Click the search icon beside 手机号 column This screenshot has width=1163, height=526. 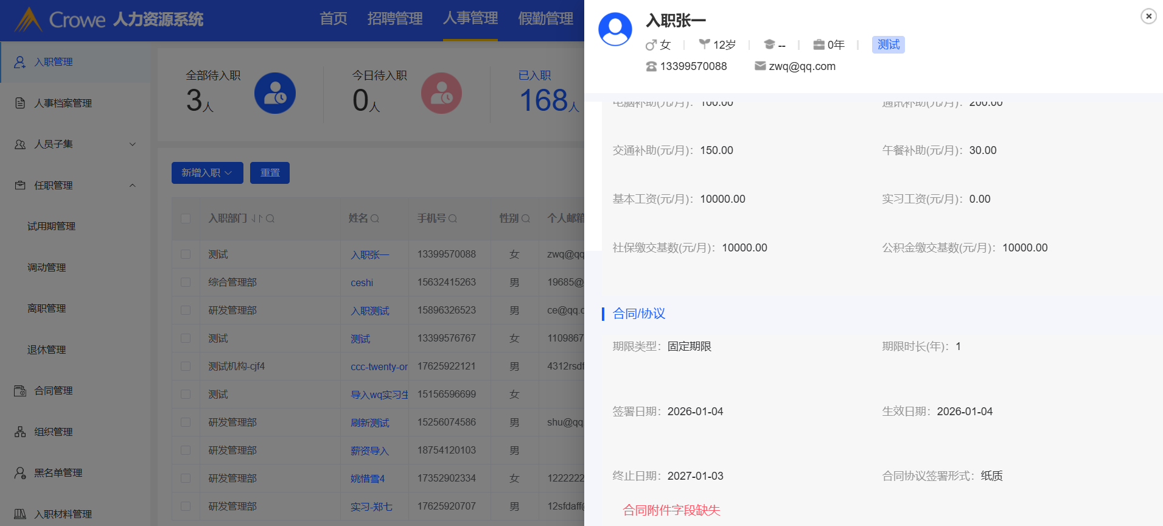pyautogui.click(x=453, y=219)
